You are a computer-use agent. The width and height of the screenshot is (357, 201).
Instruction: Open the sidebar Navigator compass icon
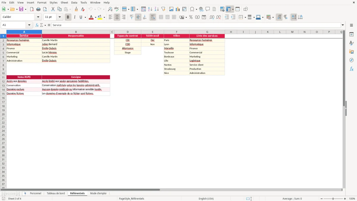click(x=351, y=60)
